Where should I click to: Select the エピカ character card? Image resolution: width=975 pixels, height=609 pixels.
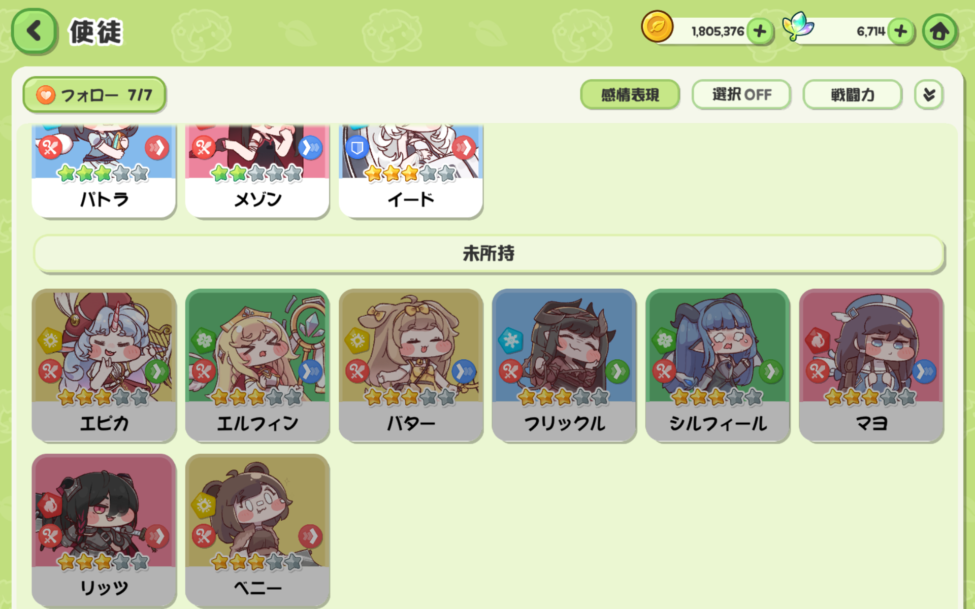104,365
